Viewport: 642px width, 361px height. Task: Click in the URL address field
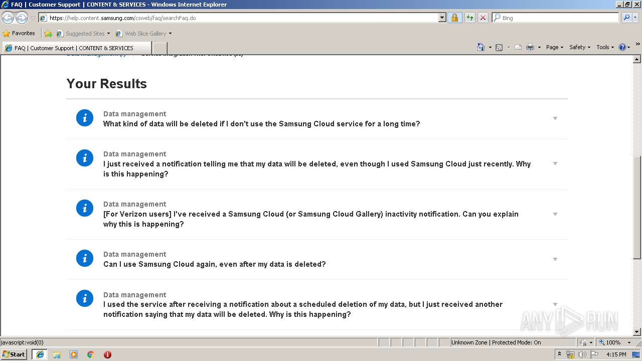click(x=243, y=18)
